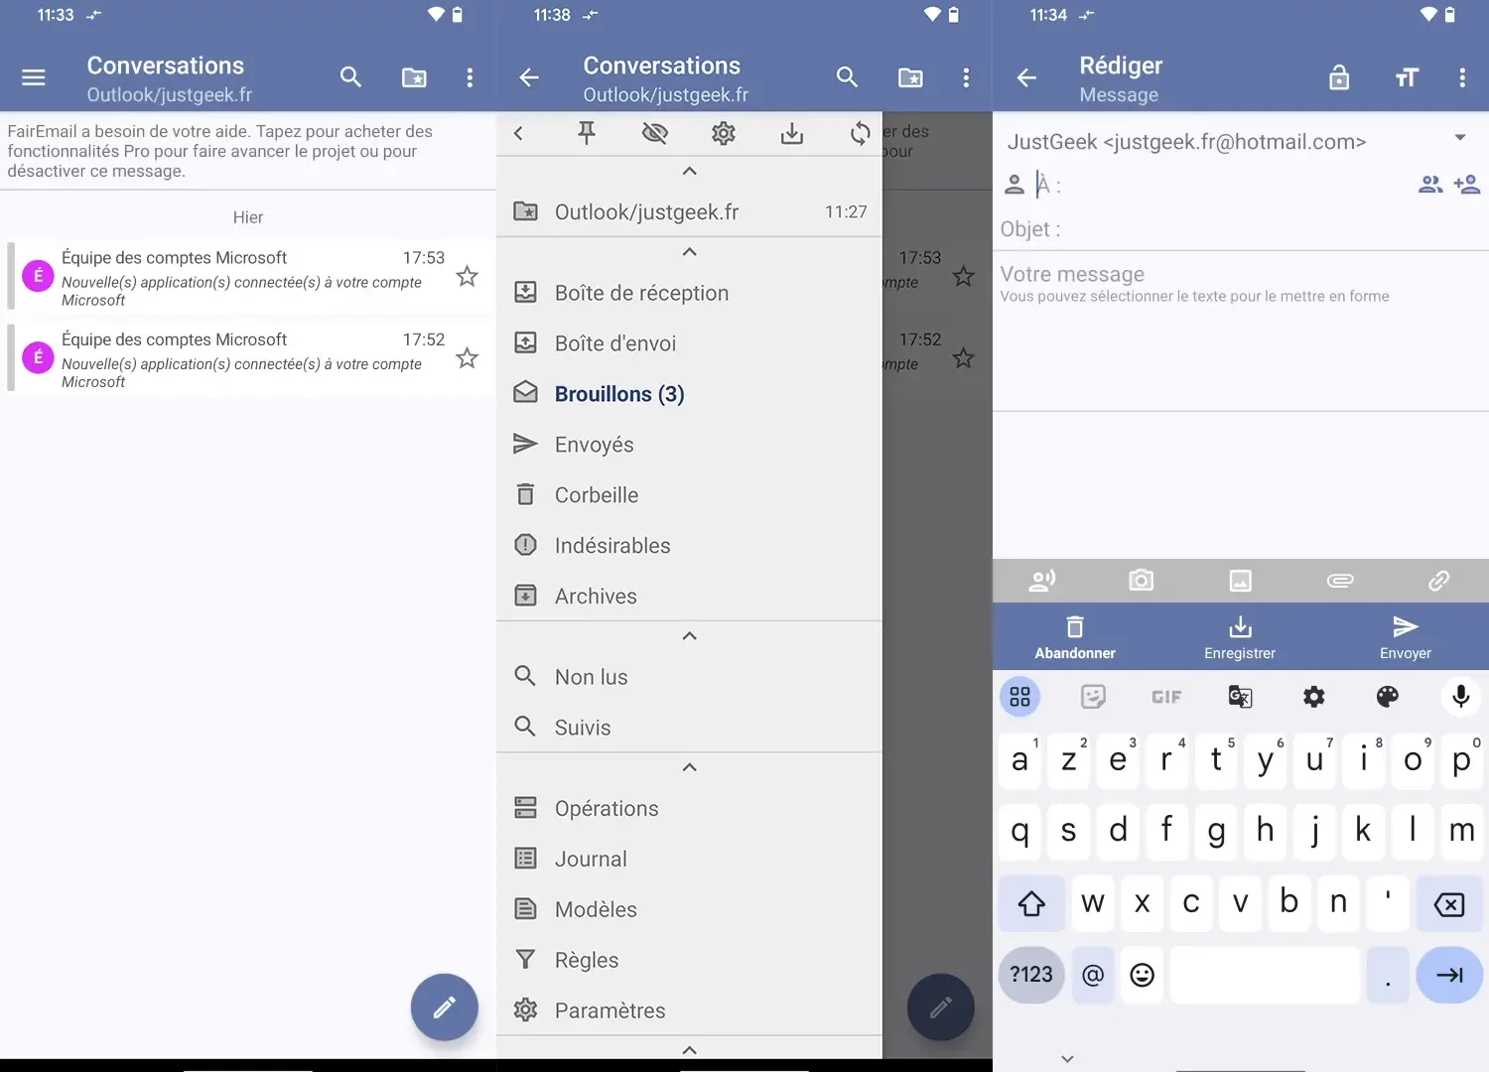The height and width of the screenshot is (1072, 1489).
Task: Record audio with voice icon in compose toolbar
Action: pos(1042,581)
